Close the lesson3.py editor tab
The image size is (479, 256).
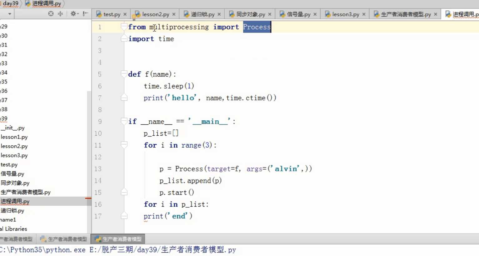(364, 14)
